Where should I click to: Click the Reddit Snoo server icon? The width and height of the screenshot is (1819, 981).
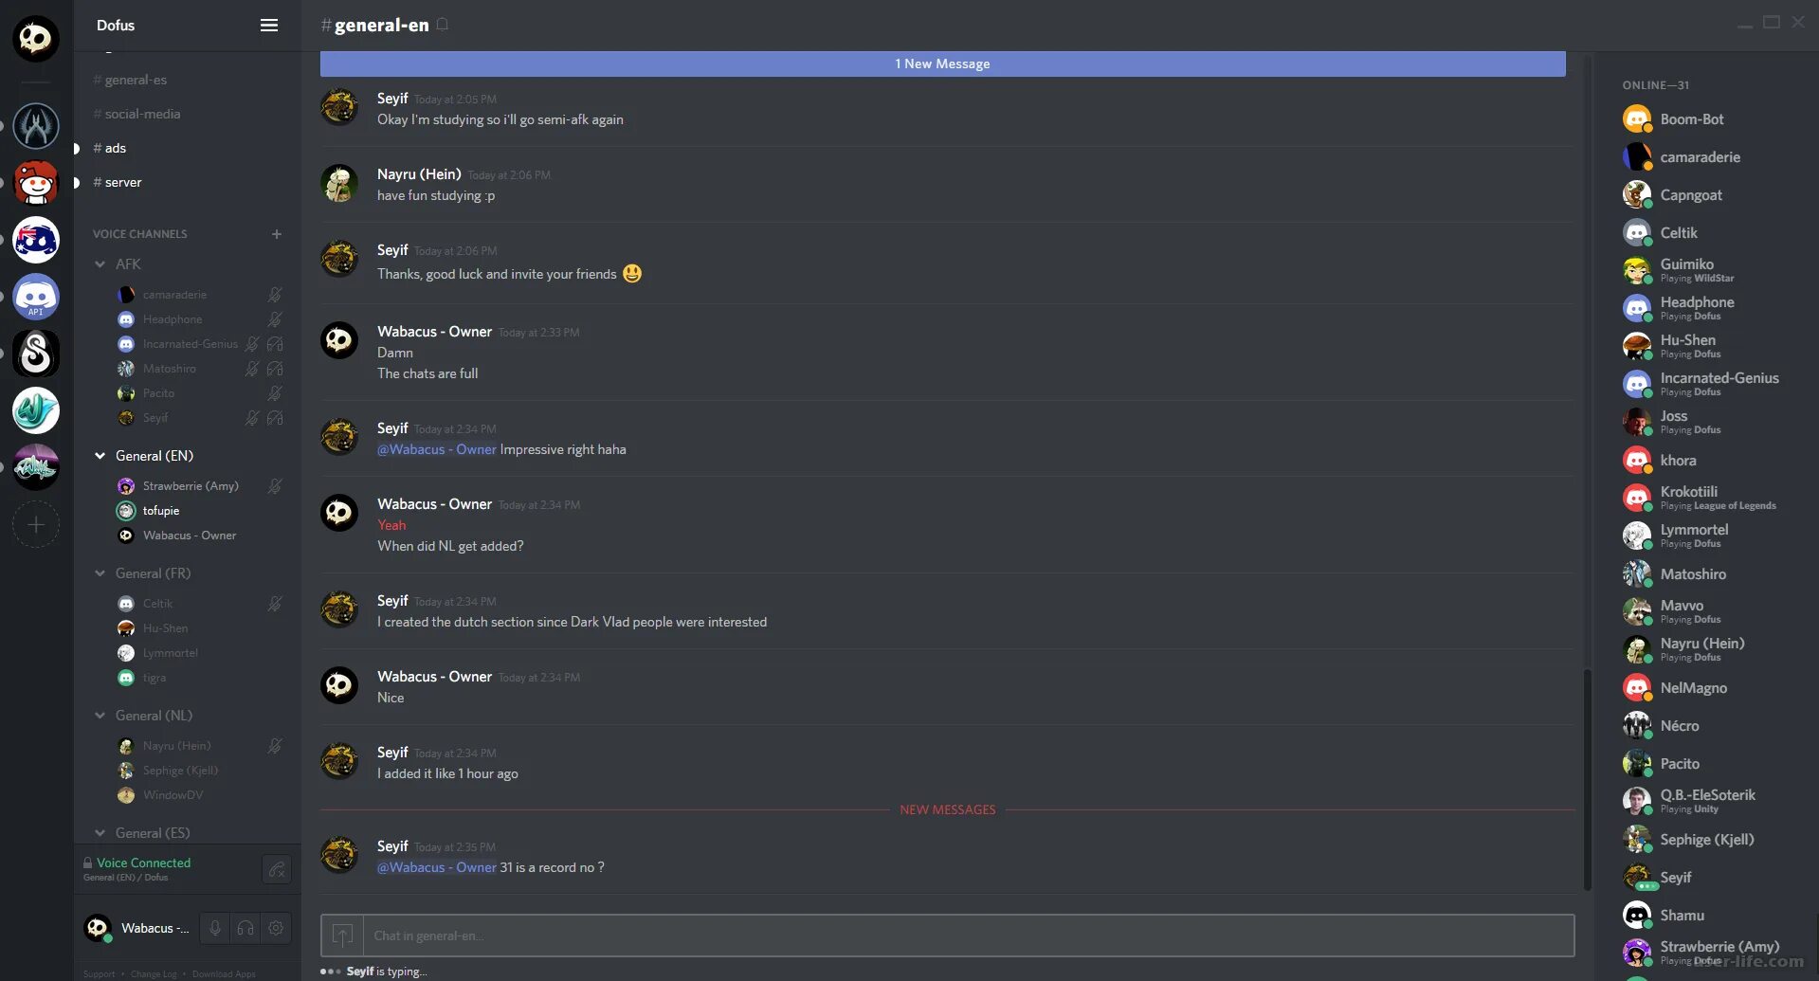click(36, 183)
